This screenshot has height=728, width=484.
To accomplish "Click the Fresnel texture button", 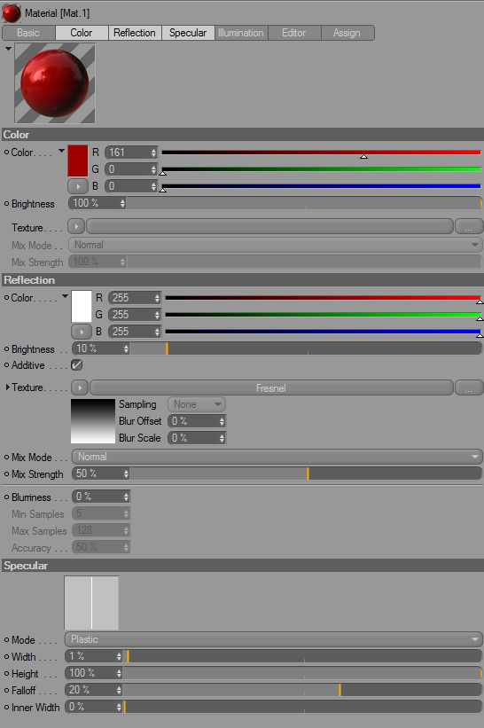I will click(271, 387).
